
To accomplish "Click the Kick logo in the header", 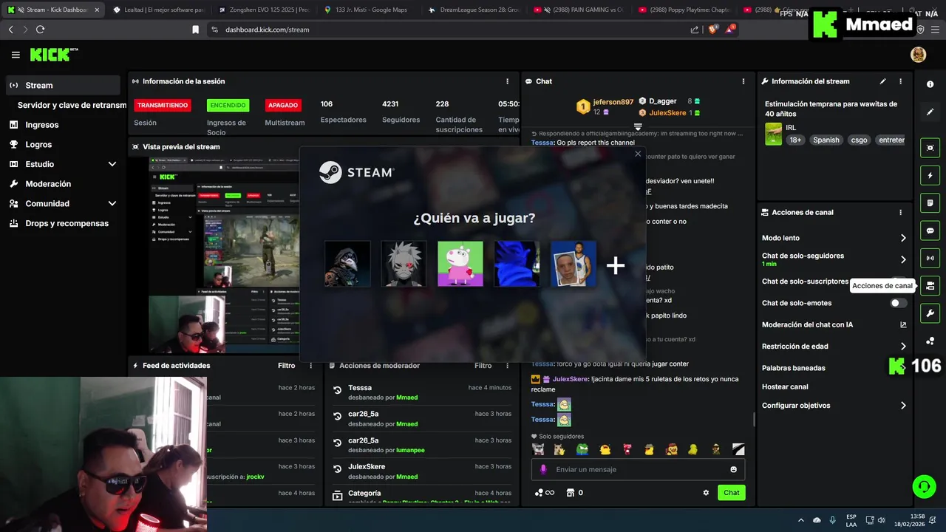I will pyautogui.click(x=53, y=55).
